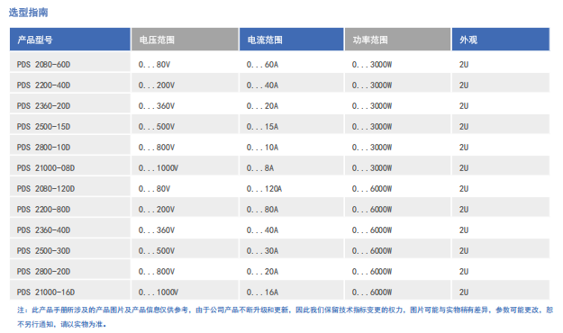
Task: Select model PDS 2800-20D
Action: coord(43,272)
